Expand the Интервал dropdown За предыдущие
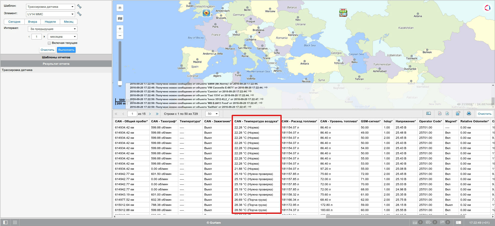The image size is (495, 226). click(53, 29)
